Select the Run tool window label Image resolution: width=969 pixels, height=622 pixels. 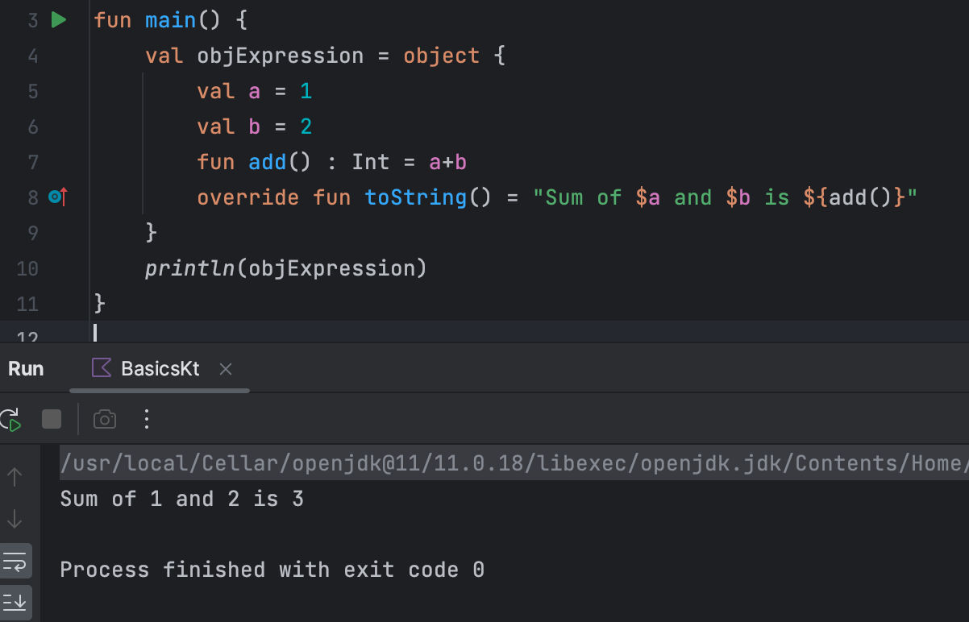point(26,368)
